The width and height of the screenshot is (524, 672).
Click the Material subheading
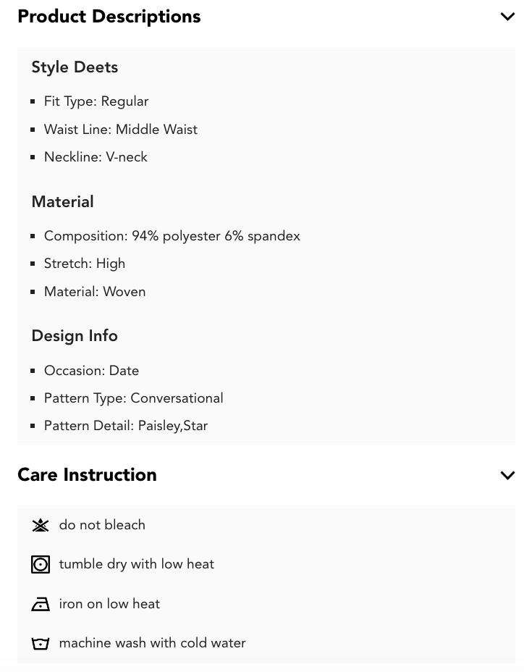point(62,202)
